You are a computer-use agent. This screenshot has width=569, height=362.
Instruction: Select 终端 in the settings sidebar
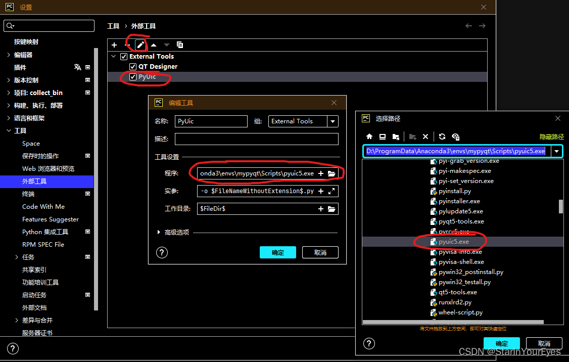[x=28, y=194]
